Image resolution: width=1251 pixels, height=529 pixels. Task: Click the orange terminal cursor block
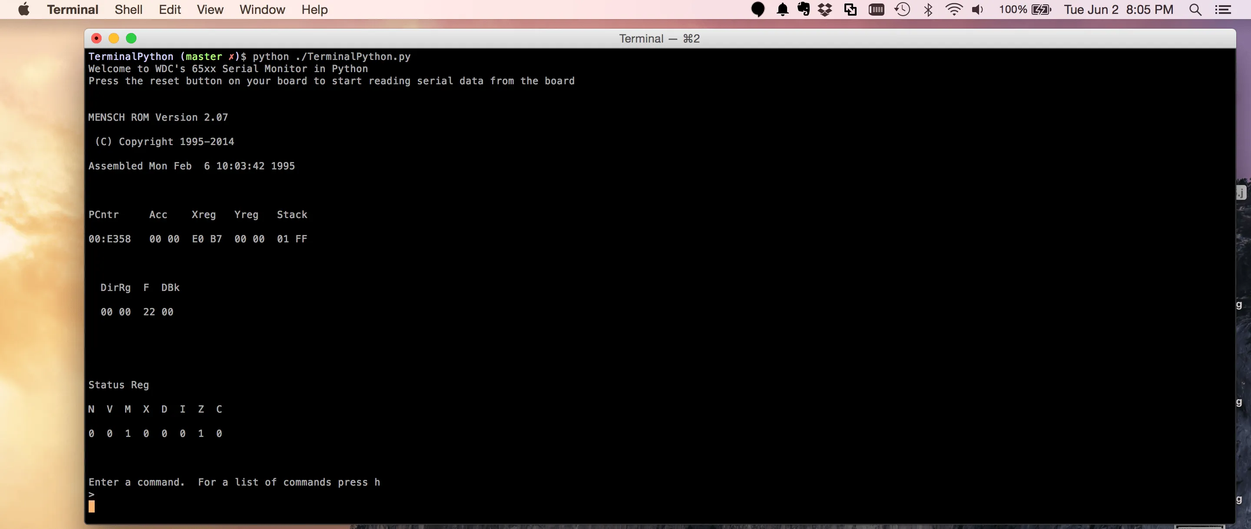click(x=91, y=507)
